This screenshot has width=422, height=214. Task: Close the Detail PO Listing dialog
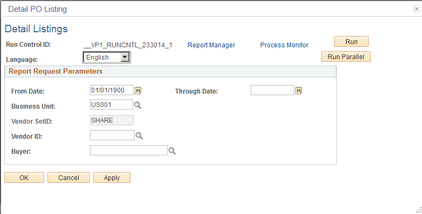point(417,9)
